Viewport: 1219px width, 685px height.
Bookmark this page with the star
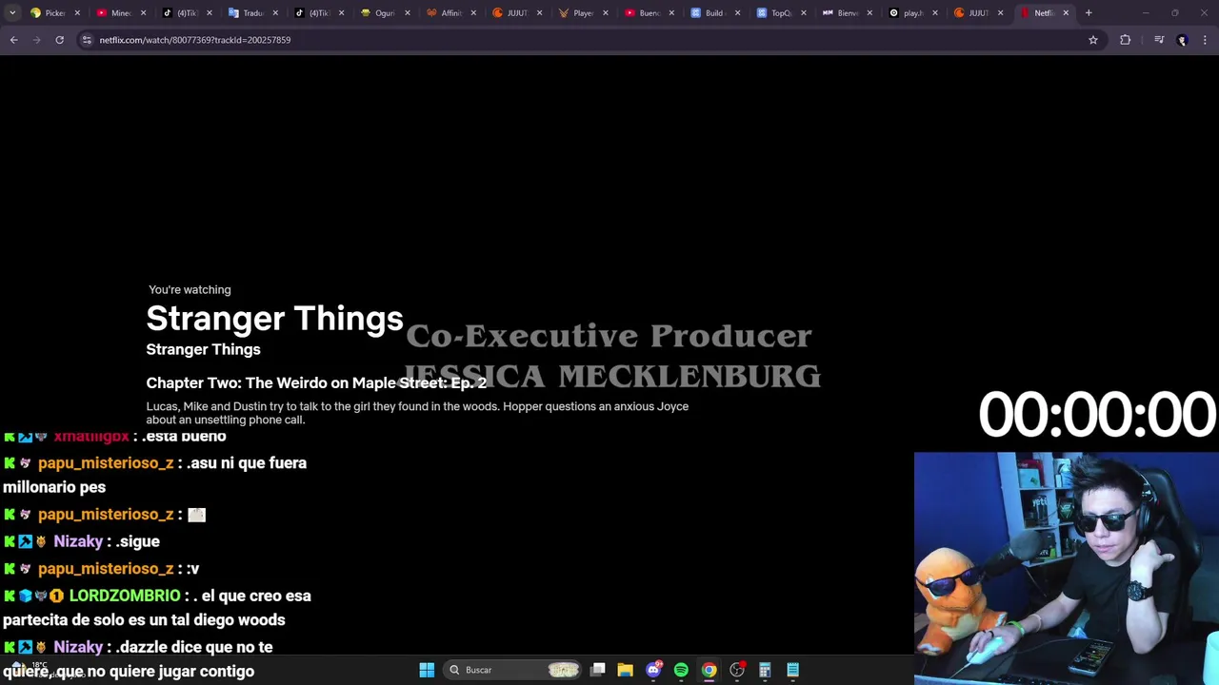click(1093, 40)
